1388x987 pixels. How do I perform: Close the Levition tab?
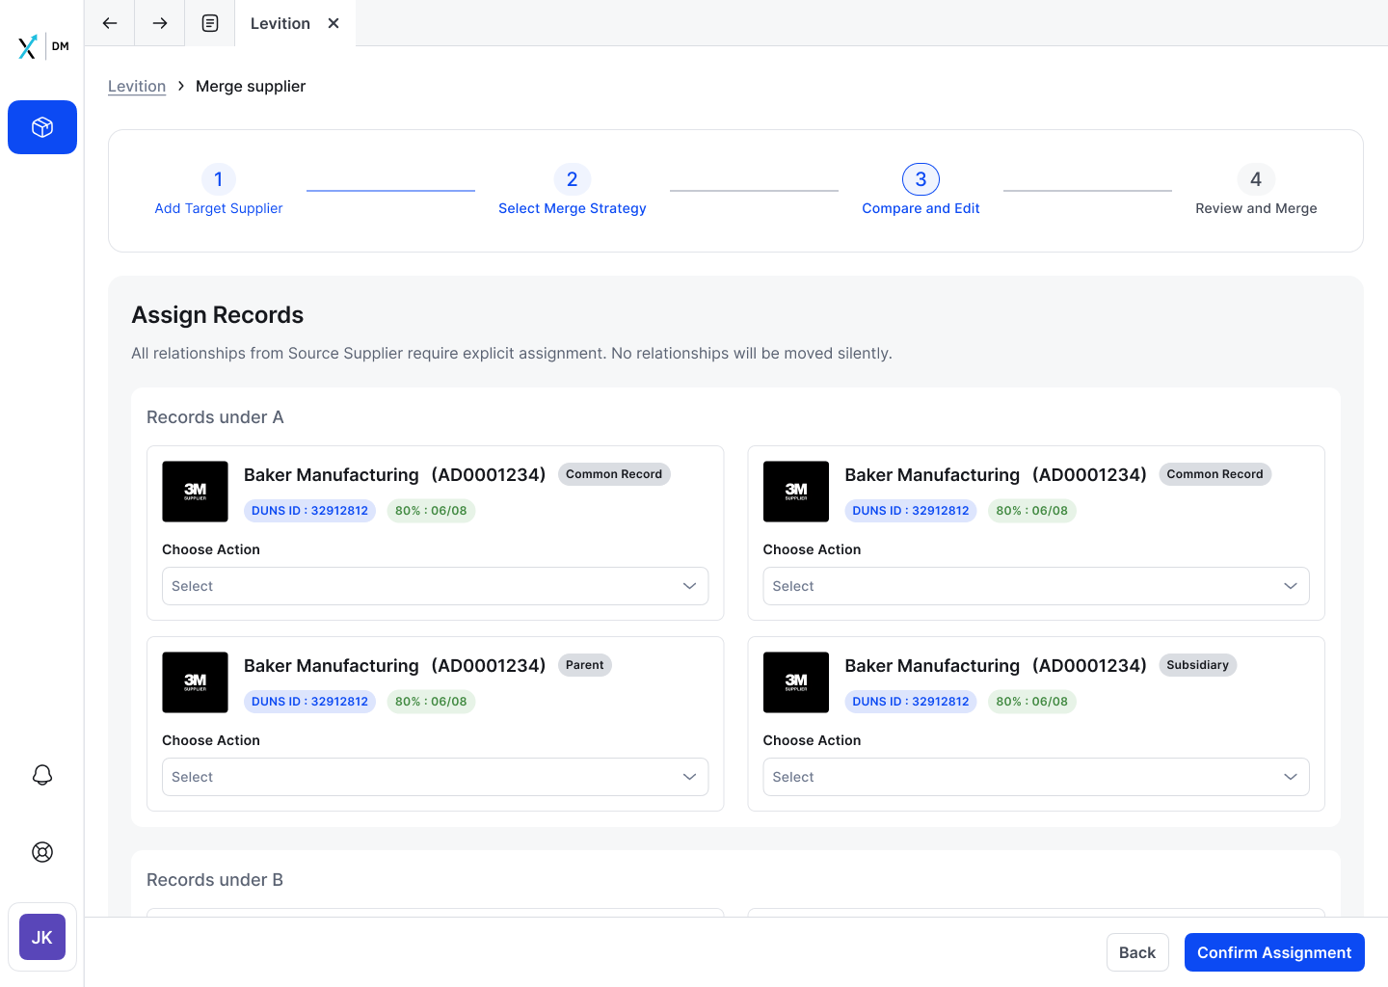[334, 23]
